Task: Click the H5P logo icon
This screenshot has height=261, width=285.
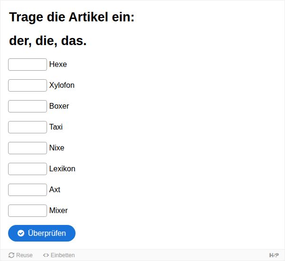Action: (x=274, y=255)
